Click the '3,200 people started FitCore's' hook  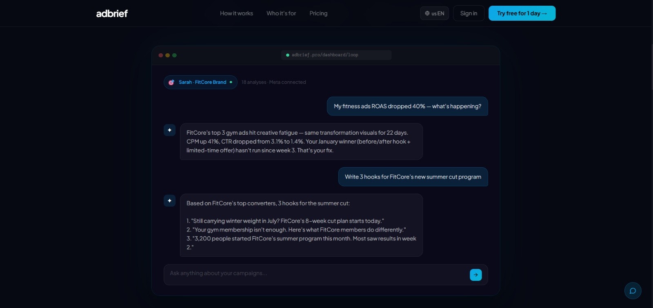point(301,243)
